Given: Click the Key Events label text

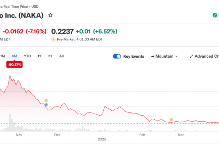Looking at the screenshot, I should tap(134, 56).
